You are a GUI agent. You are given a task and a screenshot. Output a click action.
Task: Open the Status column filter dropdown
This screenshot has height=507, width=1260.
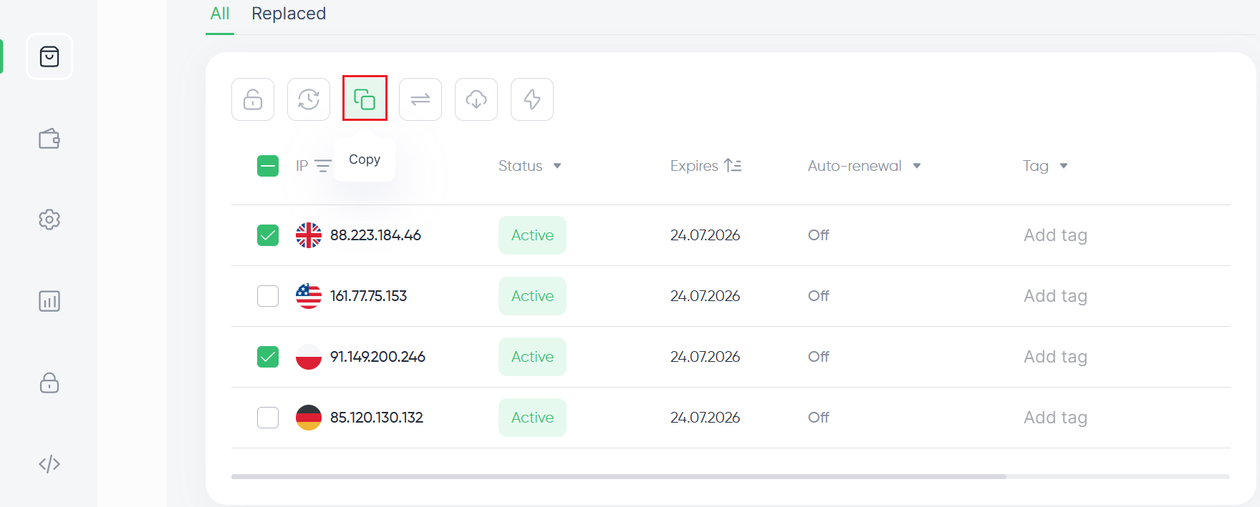coord(557,166)
